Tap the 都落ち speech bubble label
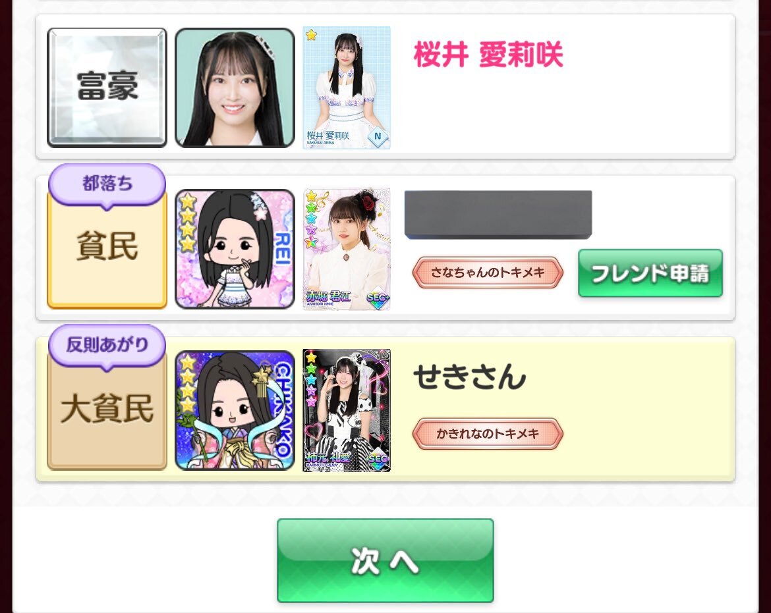The width and height of the screenshot is (771, 613). tap(107, 184)
